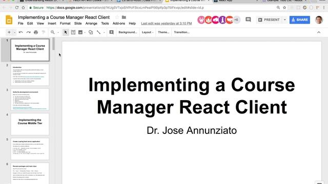Viewport: 328px width, 184px height.
Task: Open the Transition panel
Action: coord(181,32)
